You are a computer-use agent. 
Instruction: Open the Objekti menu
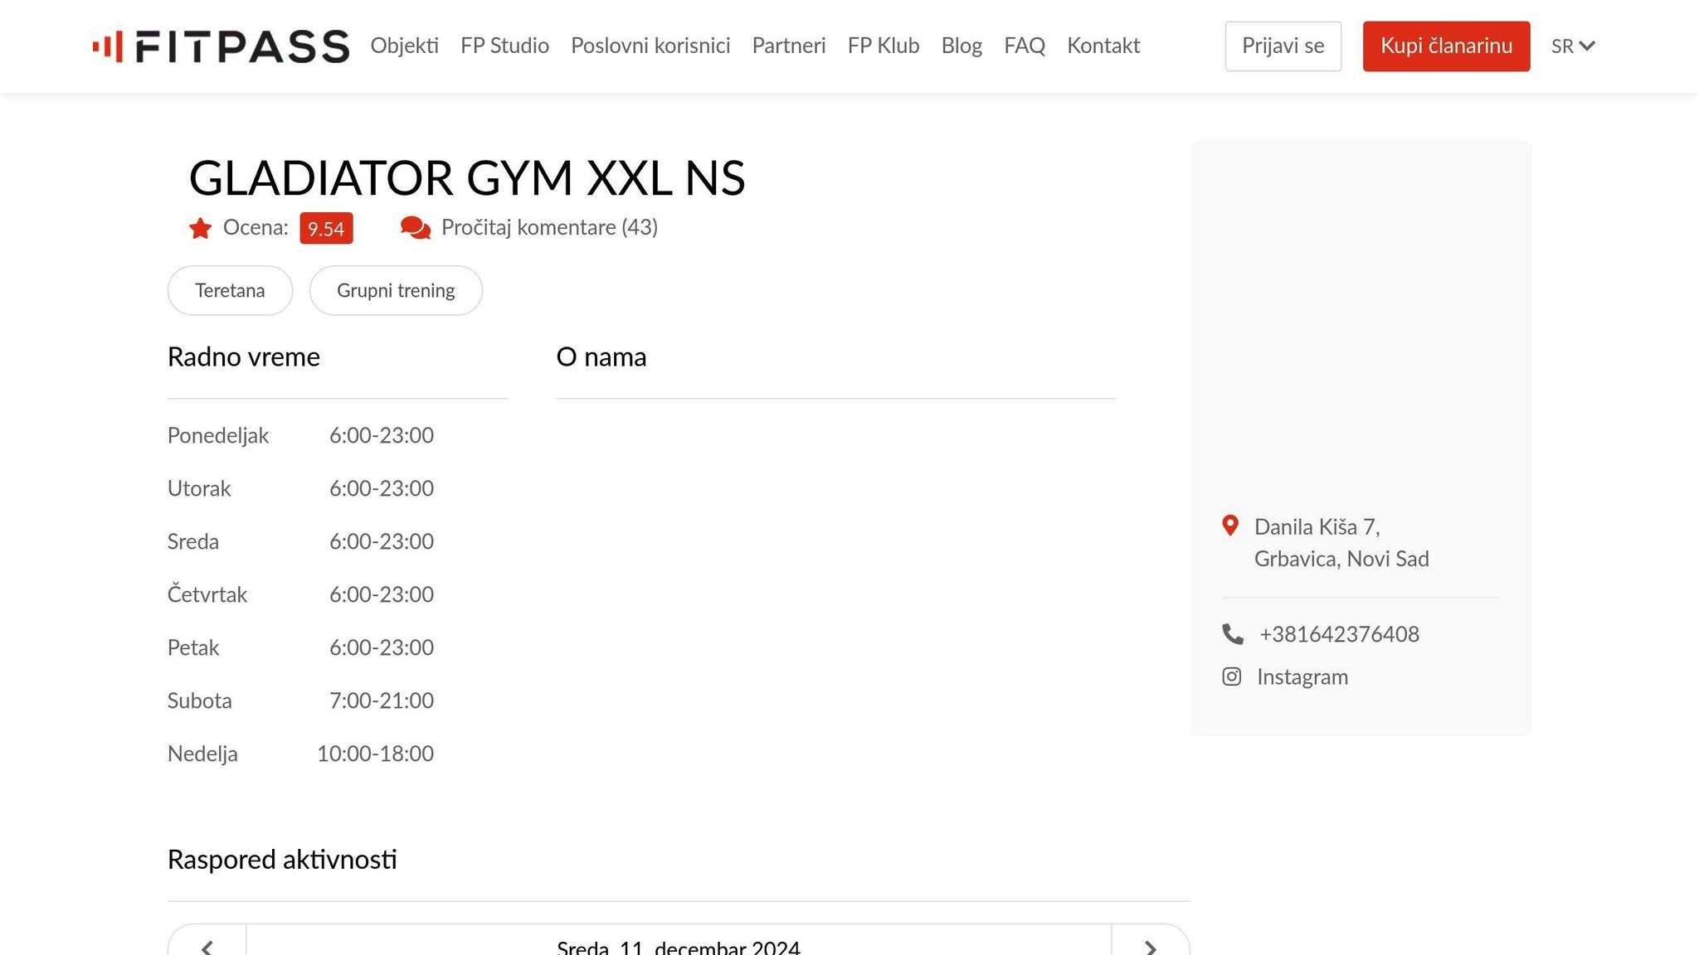pyautogui.click(x=405, y=46)
